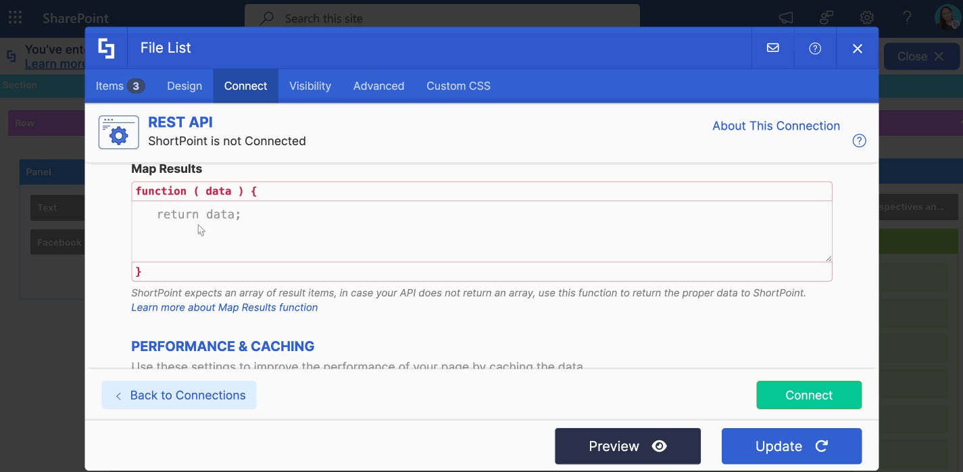The image size is (963, 472).
Task: Open Learn more about Map Results function
Action: coord(224,307)
